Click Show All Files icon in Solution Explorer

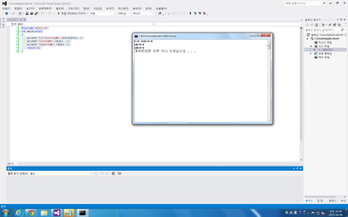[x=339, y=25]
